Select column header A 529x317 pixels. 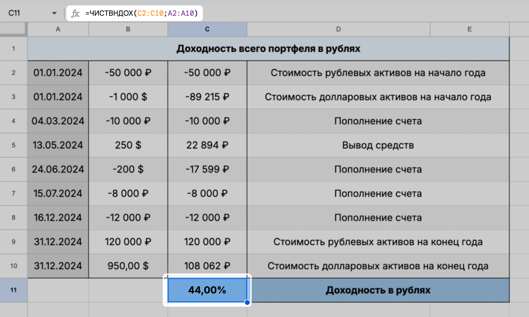pos(58,29)
